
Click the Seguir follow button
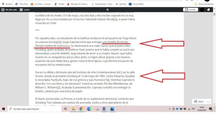199,101
